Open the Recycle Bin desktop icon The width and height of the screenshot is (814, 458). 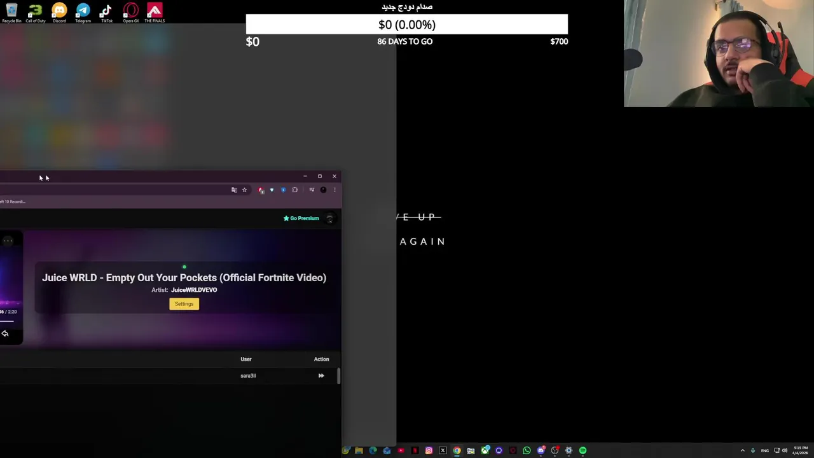tap(11, 12)
